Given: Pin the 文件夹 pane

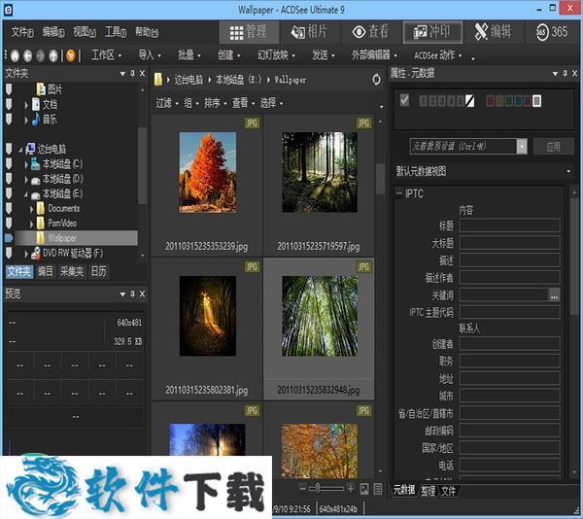Looking at the screenshot, I should click(x=132, y=73).
